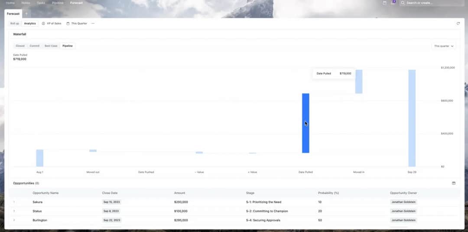This screenshot has height=232, width=468.
Task: Switch to Analytics view
Action: [x=30, y=23]
